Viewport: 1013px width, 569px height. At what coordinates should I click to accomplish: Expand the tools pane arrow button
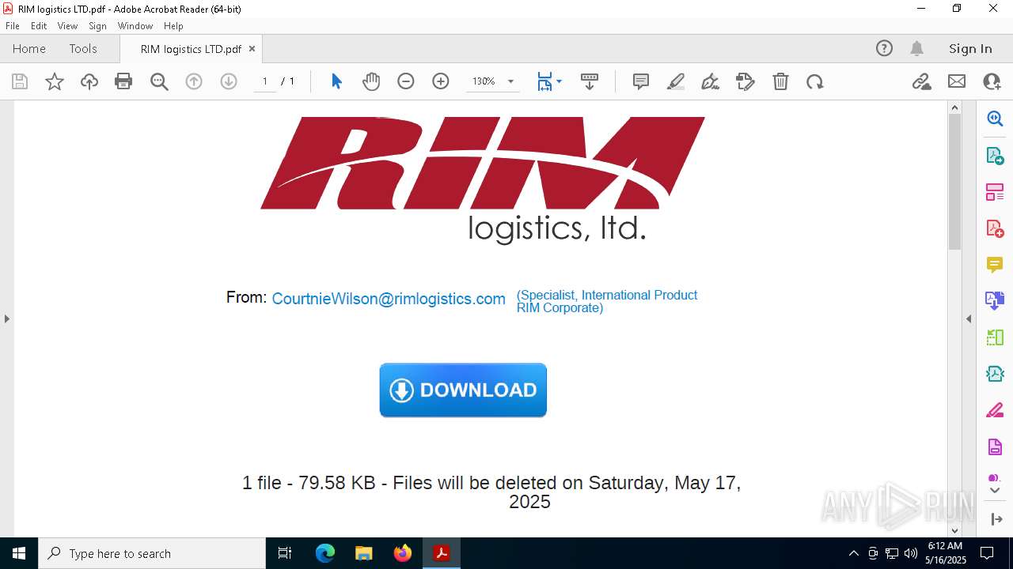click(x=996, y=519)
